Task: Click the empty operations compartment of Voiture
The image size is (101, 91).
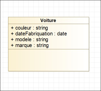Action: tap(49, 60)
